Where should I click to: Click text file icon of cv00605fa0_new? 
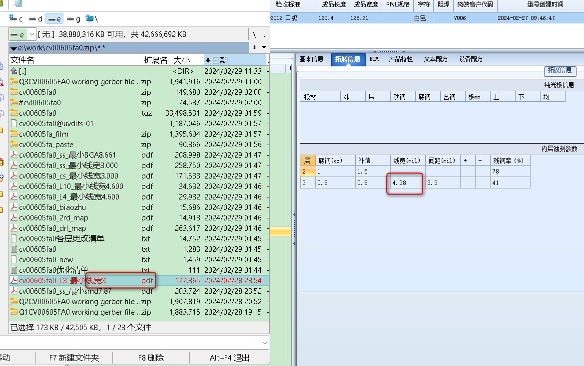pyautogui.click(x=14, y=259)
